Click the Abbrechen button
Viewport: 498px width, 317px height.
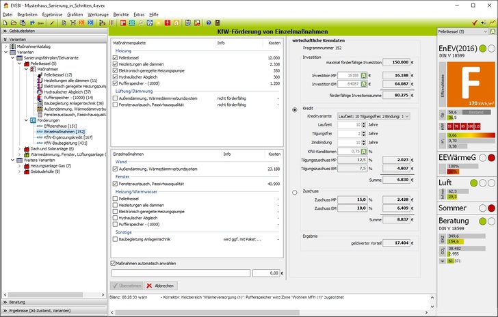[159, 286]
